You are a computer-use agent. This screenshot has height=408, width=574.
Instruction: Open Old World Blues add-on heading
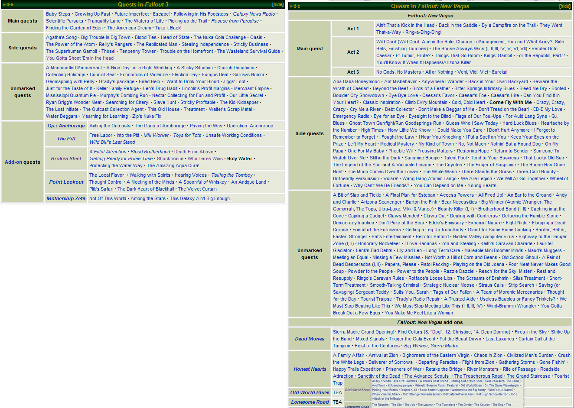[310, 392]
